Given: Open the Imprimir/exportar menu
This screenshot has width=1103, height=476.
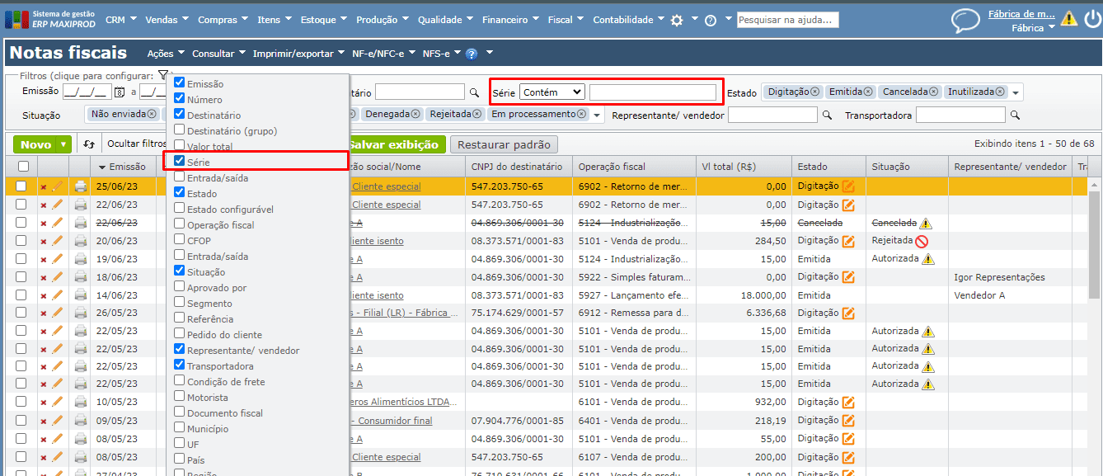Looking at the screenshot, I should coord(298,54).
